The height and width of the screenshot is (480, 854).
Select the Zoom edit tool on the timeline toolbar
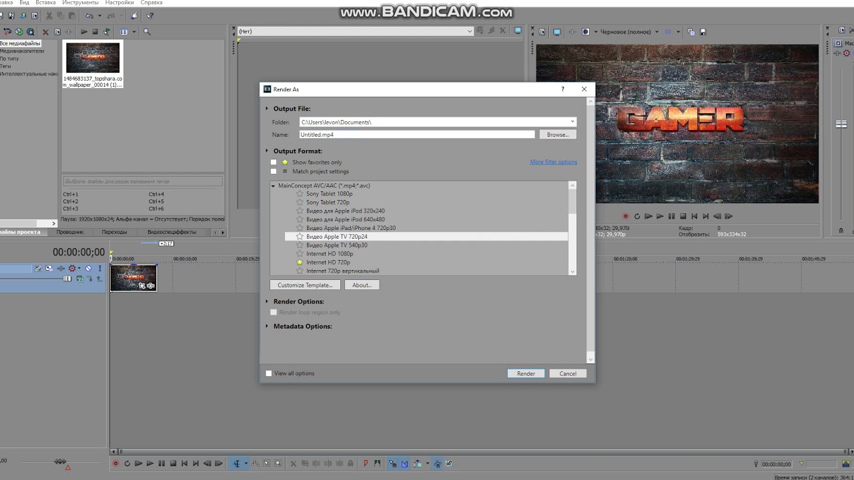click(278, 463)
